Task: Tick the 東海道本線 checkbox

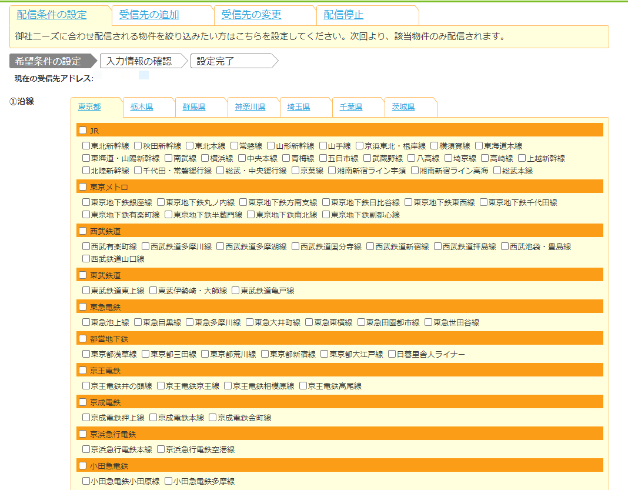Action: tap(479, 145)
